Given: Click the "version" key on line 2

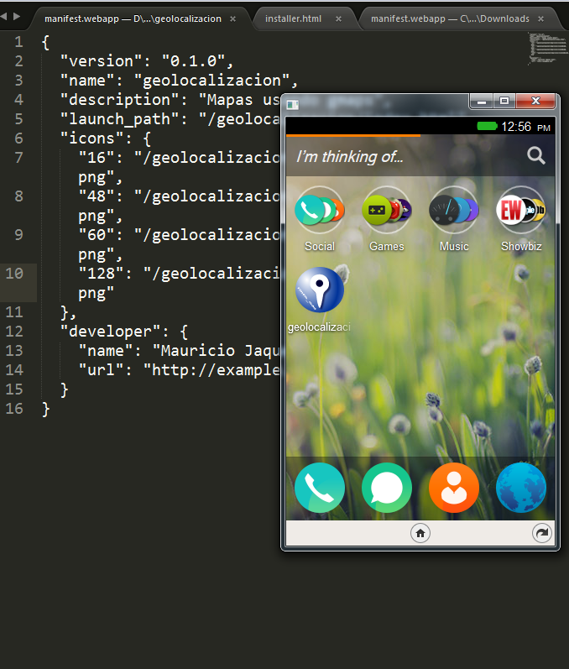Looking at the screenshot, I should (x=101, y=61).
